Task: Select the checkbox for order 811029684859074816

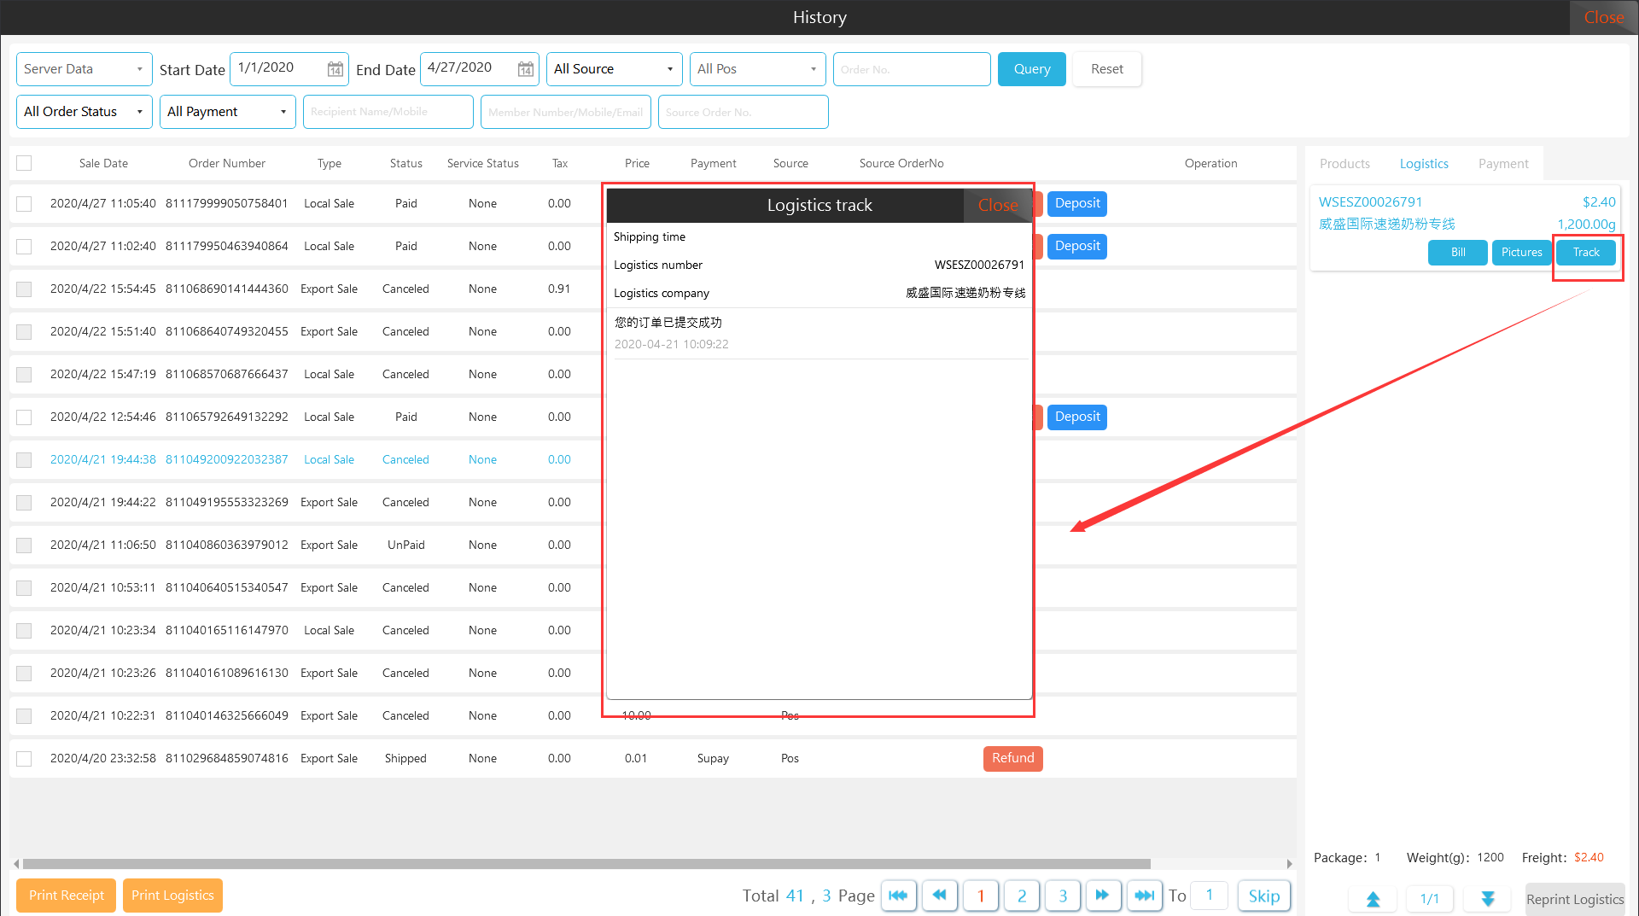Action: point(24,759)
